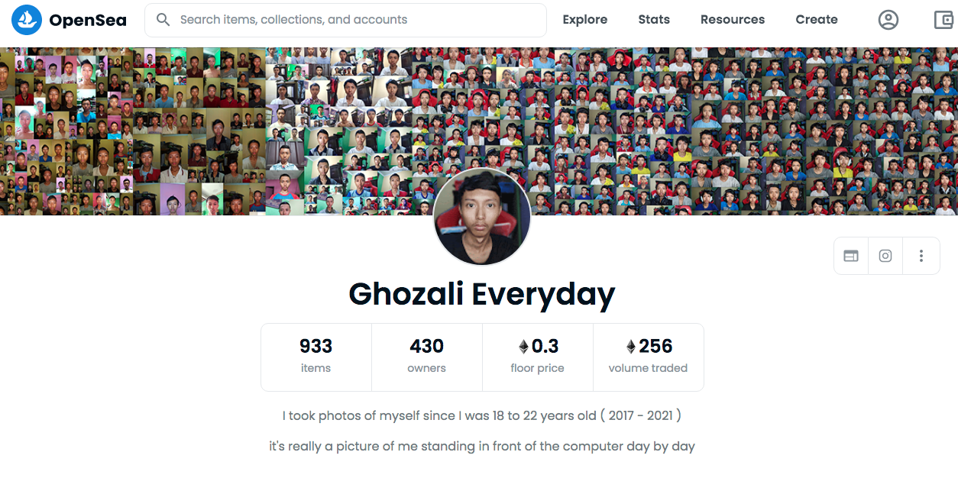Click the collection website icon button

851,256
